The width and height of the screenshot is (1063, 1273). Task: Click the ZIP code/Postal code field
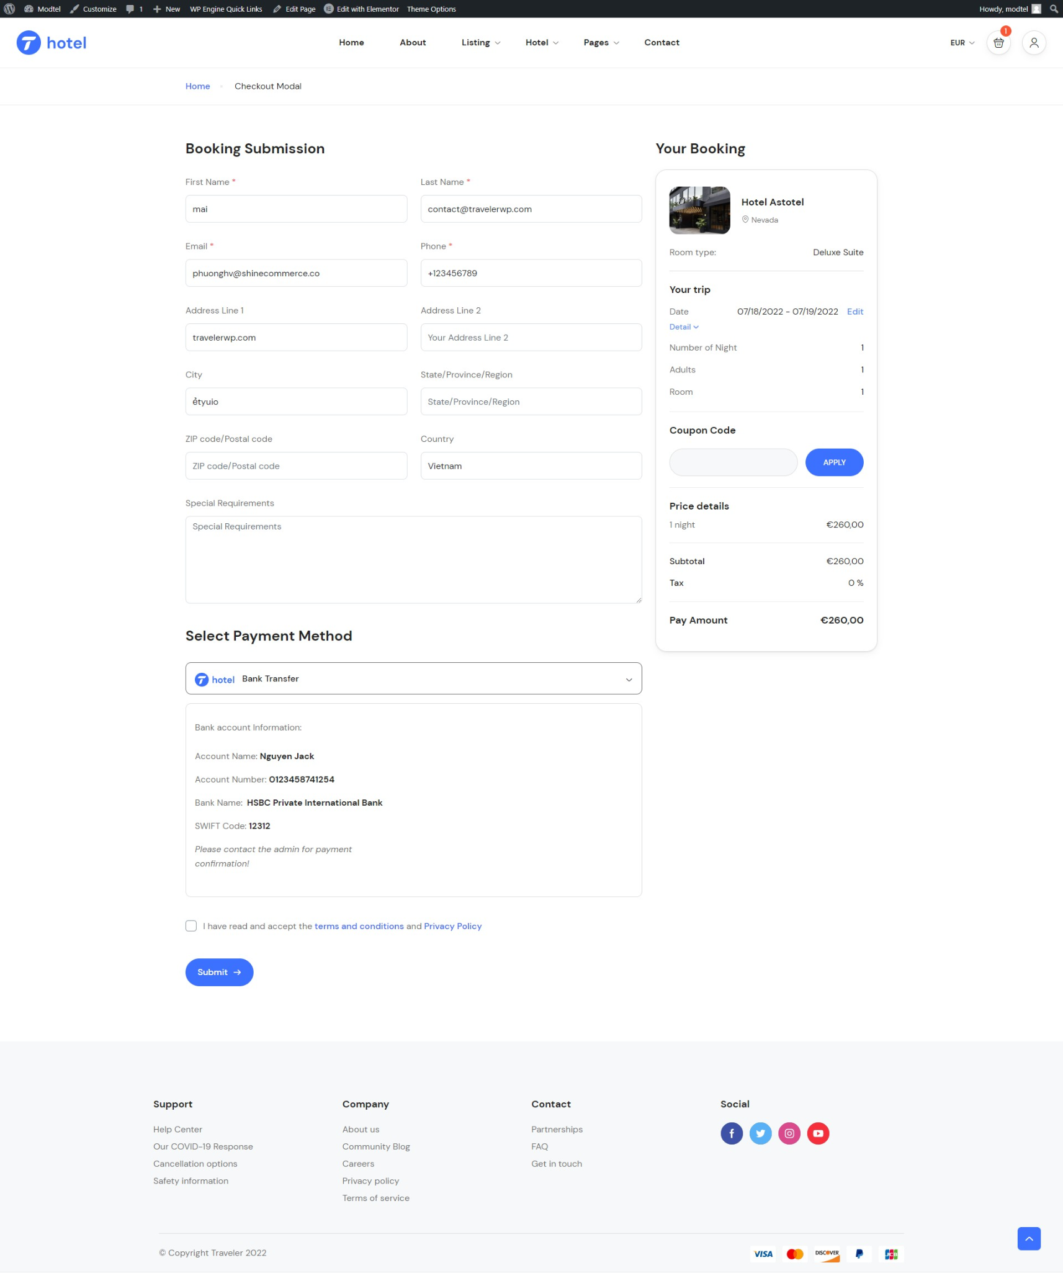[296, 466]
